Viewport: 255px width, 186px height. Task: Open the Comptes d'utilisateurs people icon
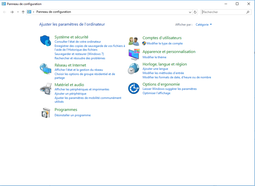134,41
